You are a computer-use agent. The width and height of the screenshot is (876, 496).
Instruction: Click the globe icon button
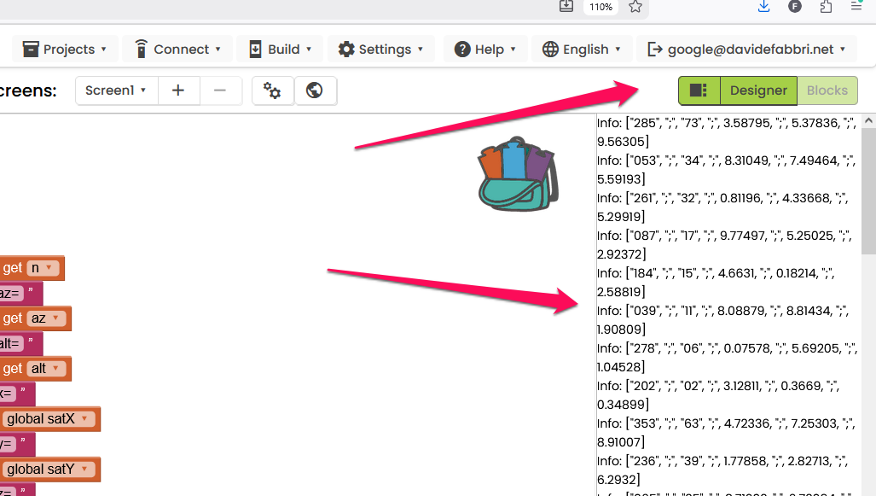[315, 90]
